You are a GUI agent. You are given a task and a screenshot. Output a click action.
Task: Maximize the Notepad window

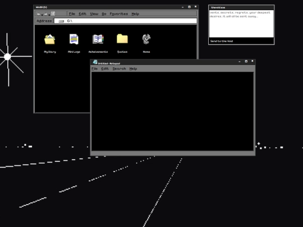(x=246, y=61)
